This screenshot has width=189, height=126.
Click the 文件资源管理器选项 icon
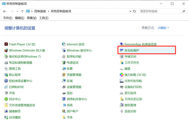6,105
